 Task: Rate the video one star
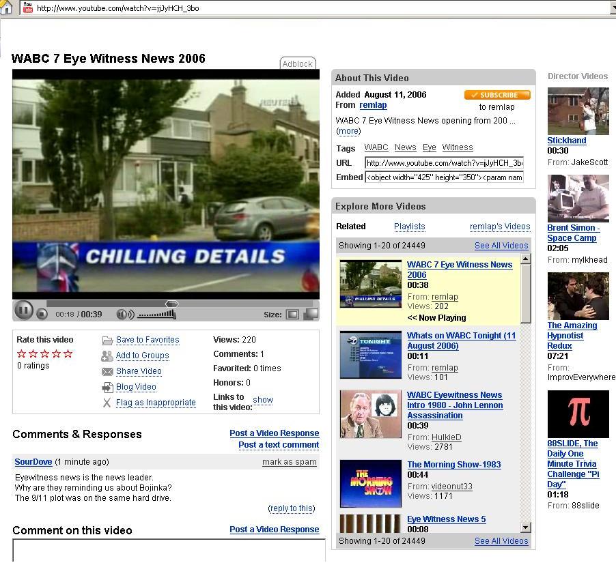21,353
